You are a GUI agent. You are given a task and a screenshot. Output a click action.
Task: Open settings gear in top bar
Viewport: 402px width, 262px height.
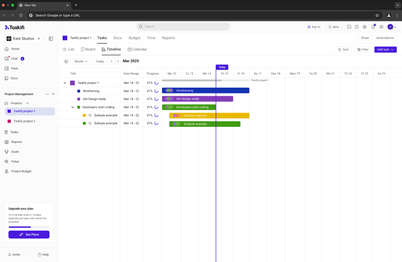coord(364,27)
